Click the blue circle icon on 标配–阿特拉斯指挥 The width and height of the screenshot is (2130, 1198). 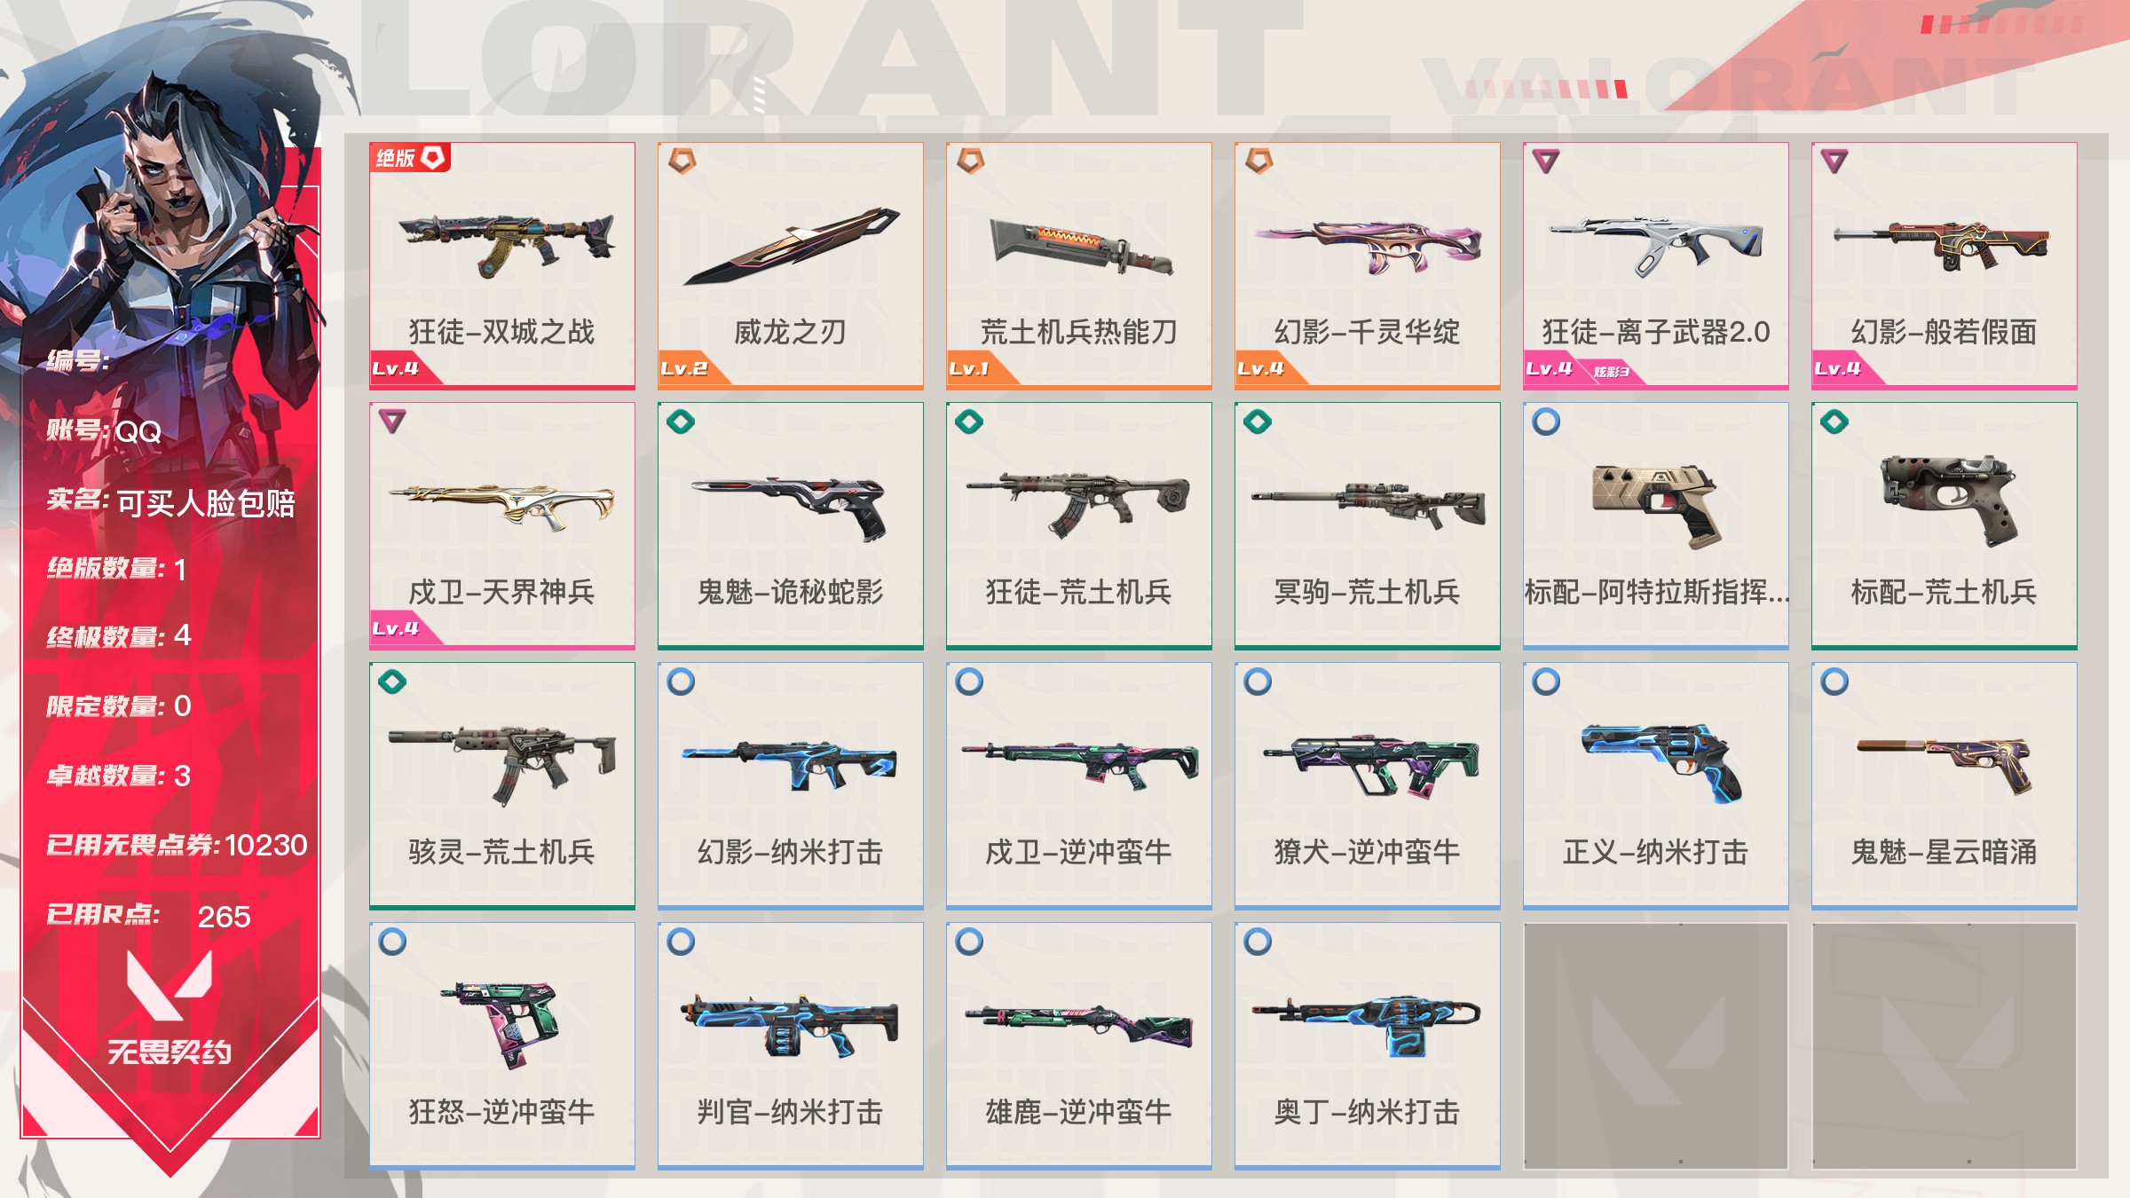pos(1546,422)
